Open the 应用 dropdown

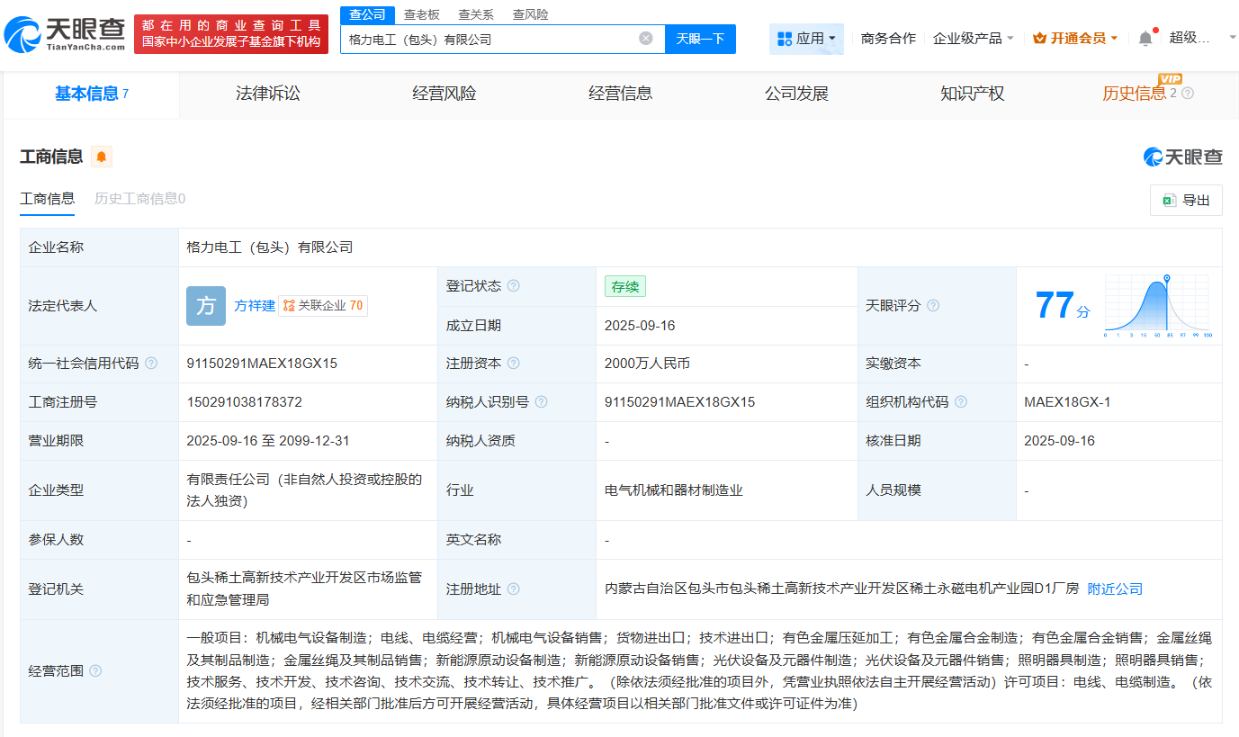pyautogui.click(x=807, y=38)
